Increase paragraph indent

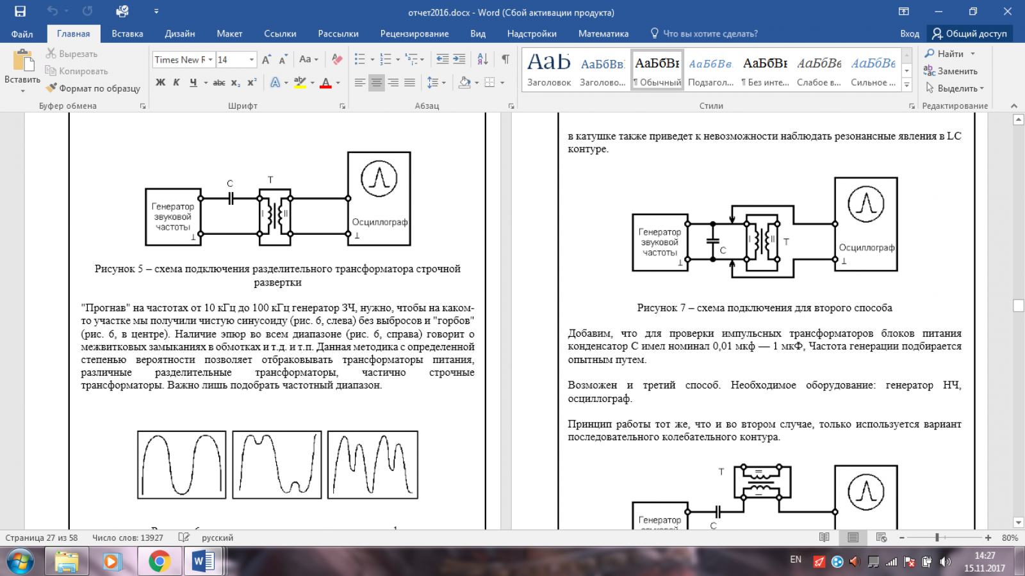click(459, 60)
